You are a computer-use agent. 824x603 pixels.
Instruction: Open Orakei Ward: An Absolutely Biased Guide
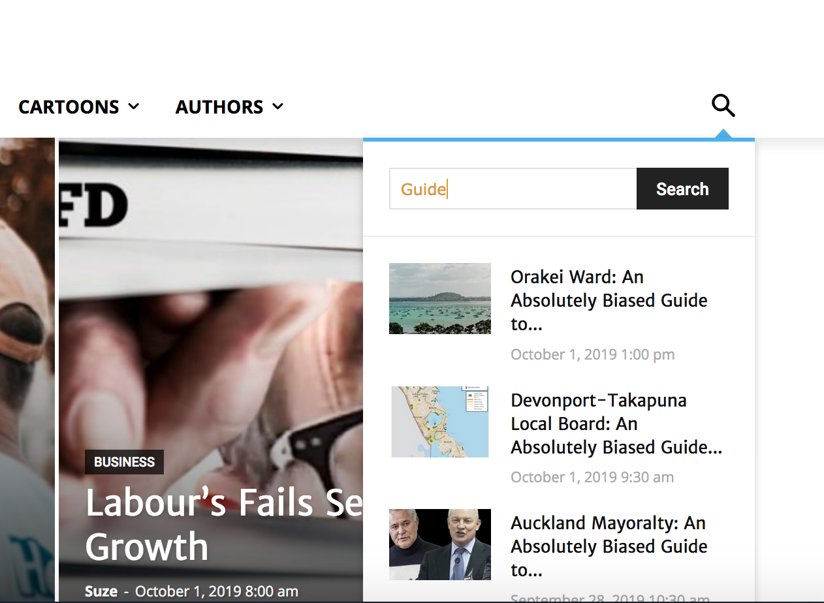click(609, 300)
